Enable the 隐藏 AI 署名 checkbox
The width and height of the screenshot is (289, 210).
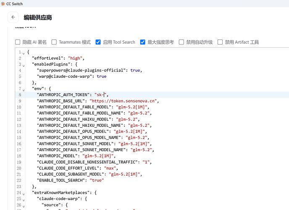18,42
